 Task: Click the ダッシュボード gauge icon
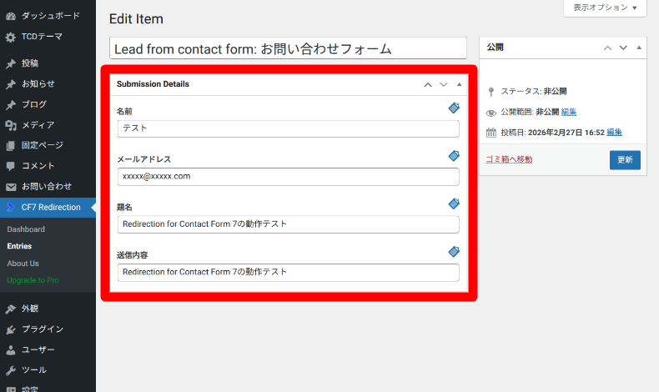pos(11,17)
